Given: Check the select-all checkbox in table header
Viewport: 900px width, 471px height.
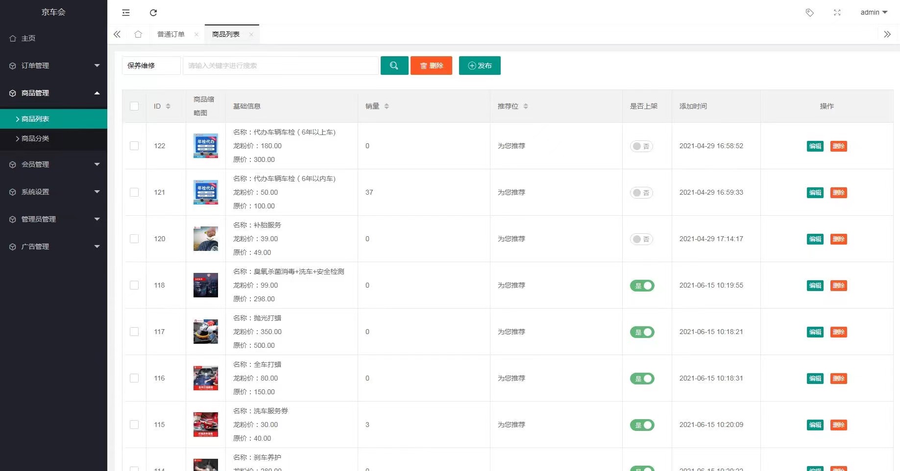Looking at the screenshot, I should [134, 106].
